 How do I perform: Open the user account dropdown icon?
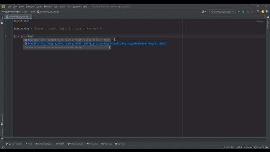pyautogui.click(x=204, y=11)
